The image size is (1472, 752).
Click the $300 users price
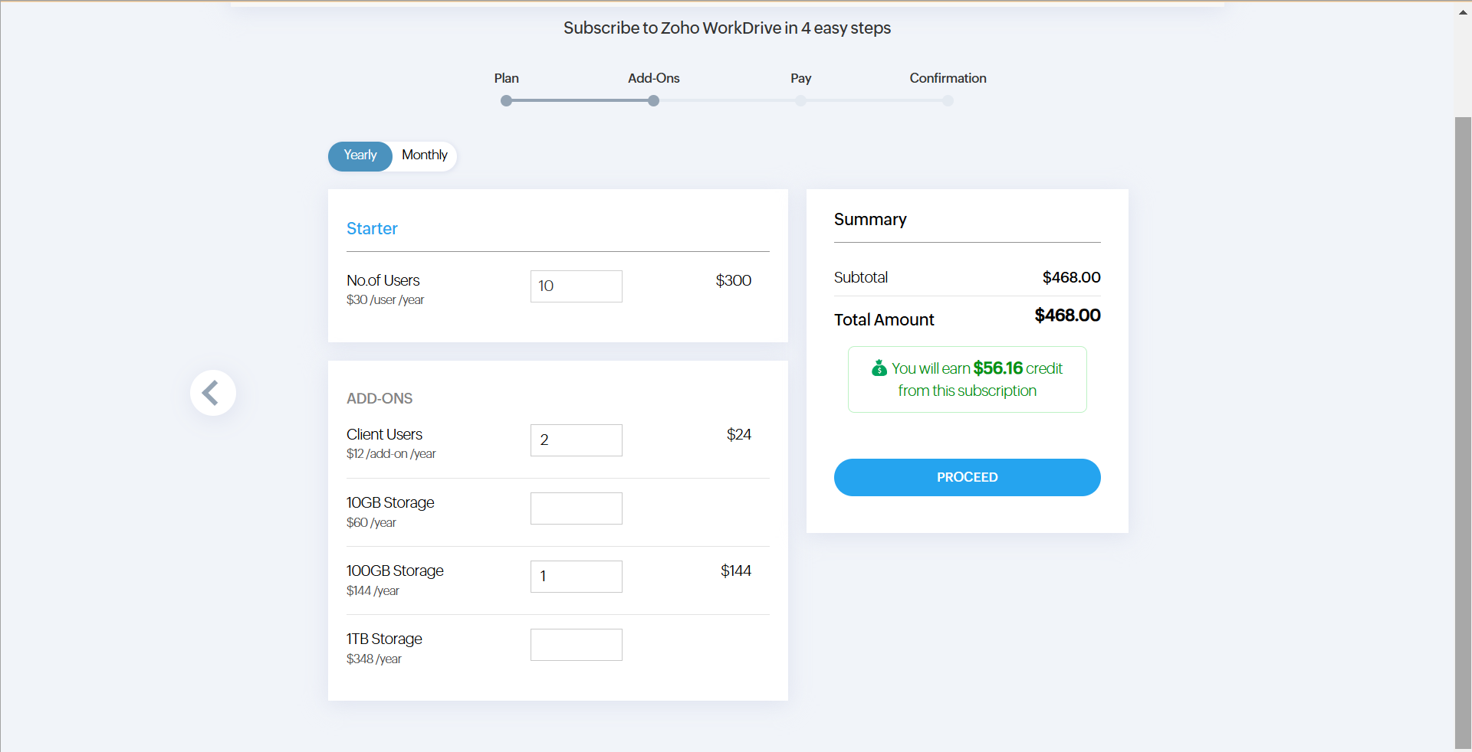[734, 281]
